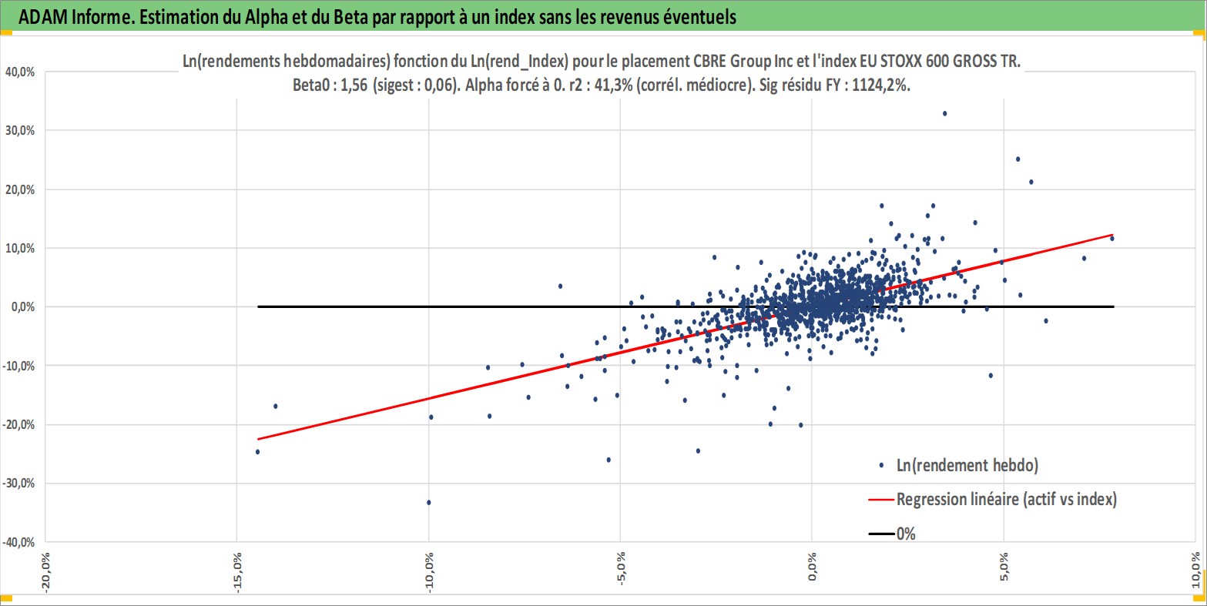
Task: Select the lowest outlier data point near -33%
Action: 429,502
